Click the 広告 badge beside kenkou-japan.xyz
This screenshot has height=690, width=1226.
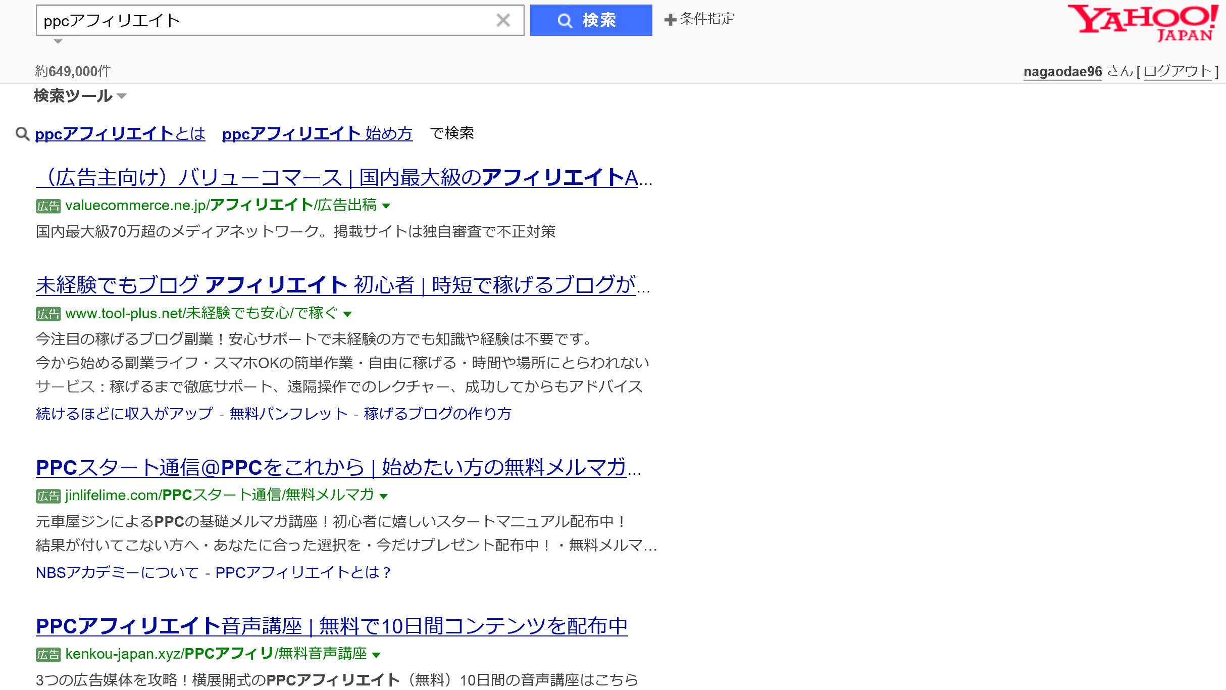[x=48, y=654]
